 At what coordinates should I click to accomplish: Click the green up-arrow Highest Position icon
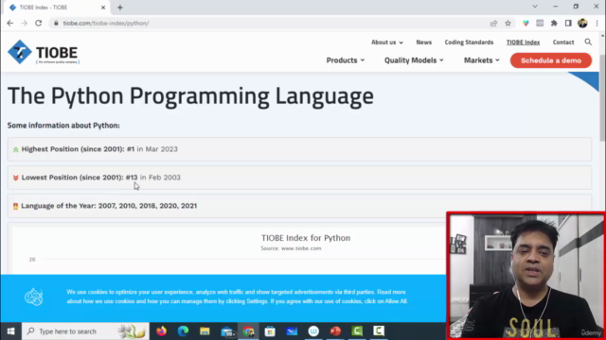[15, 149]
